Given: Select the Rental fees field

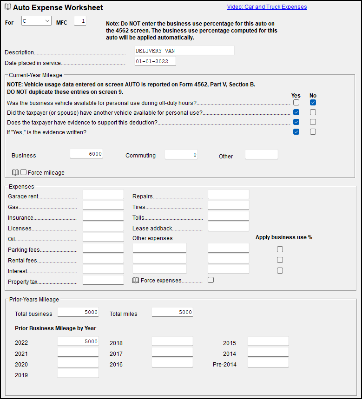Looking at the screenshot, I should 103,259.
